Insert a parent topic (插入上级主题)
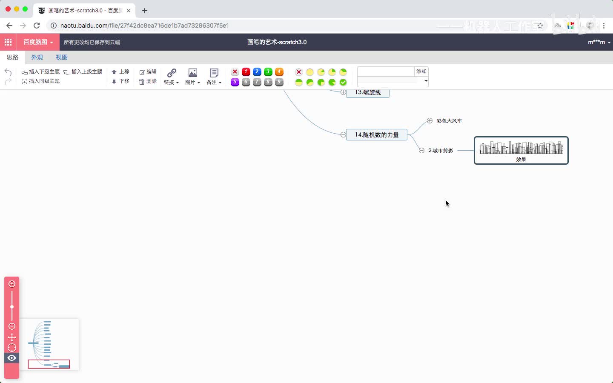The width and height of the screenshot is (613, 383). (83, 72)
